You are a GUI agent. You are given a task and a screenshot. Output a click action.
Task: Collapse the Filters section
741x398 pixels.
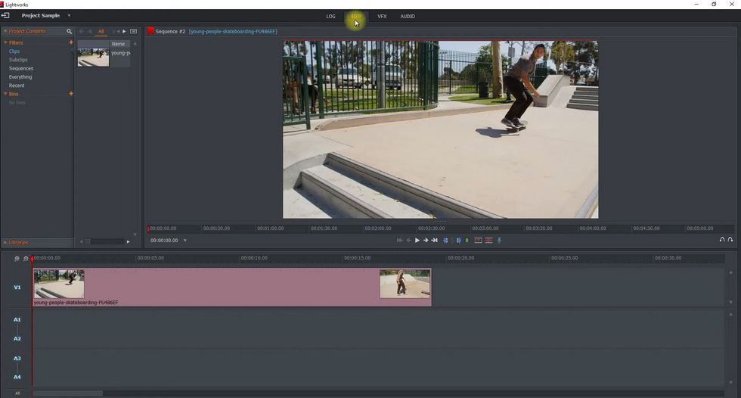(5, 42)
